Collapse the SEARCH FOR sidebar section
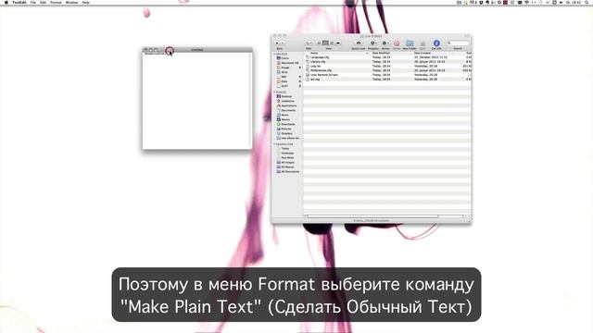 pyautogui.click(x=274, y=144)
